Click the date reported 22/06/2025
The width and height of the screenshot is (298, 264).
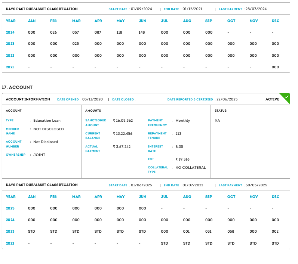227,100
